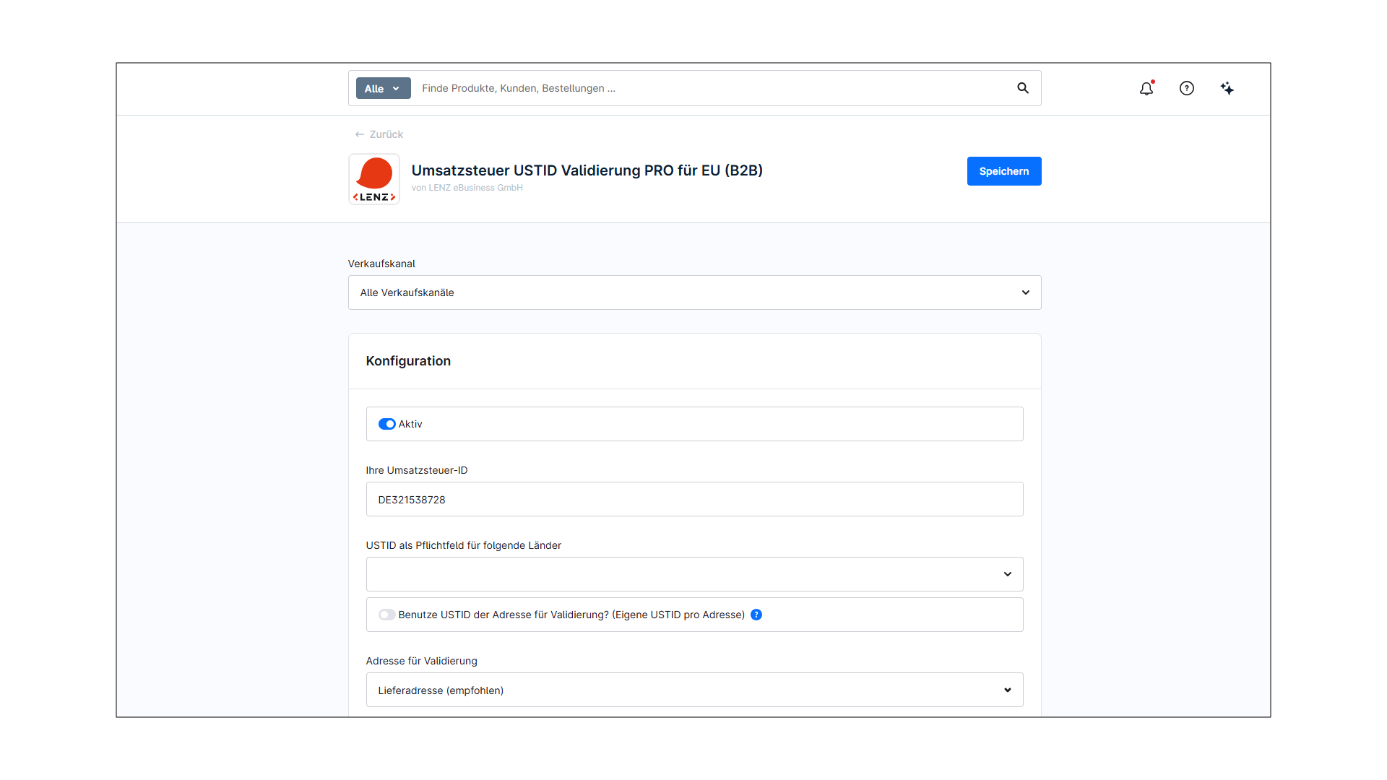Click the notification bell icon

(1146, 88)
